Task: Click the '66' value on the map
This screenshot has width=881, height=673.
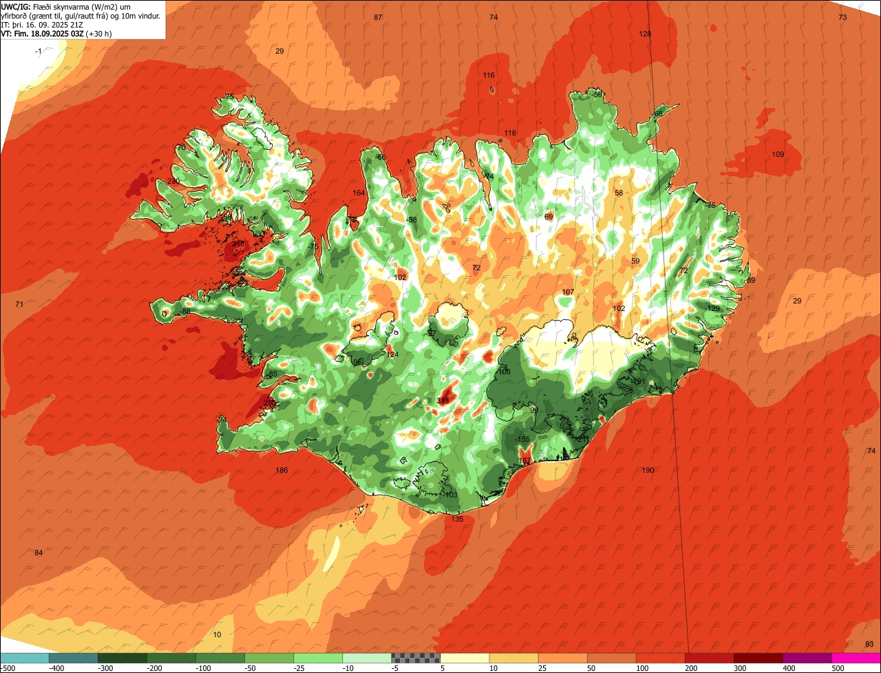Action: [x=381, y=157]
